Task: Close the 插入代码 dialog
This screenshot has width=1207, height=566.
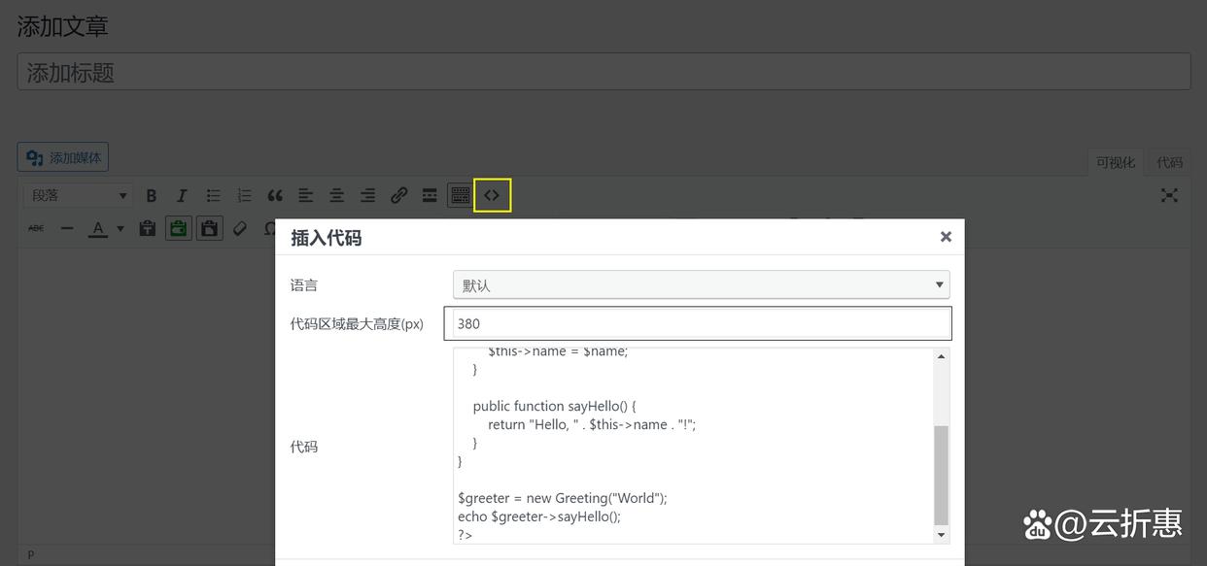Action: click(x=945, y=236)
